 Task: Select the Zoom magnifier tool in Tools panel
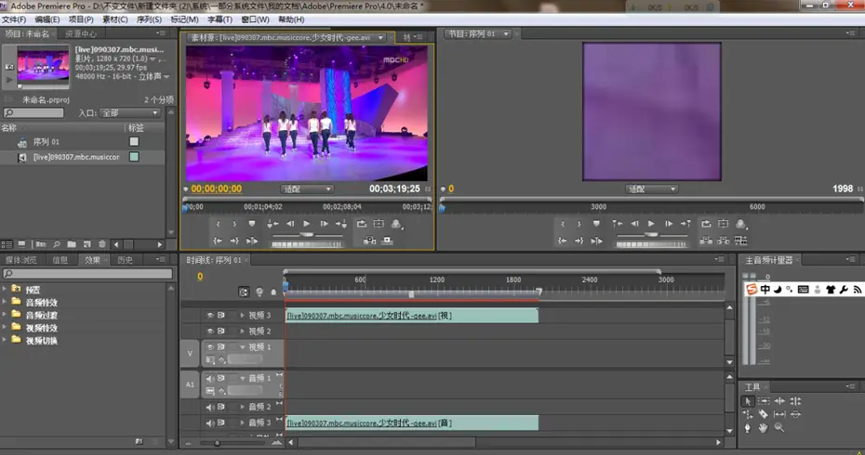coord(778,427)
